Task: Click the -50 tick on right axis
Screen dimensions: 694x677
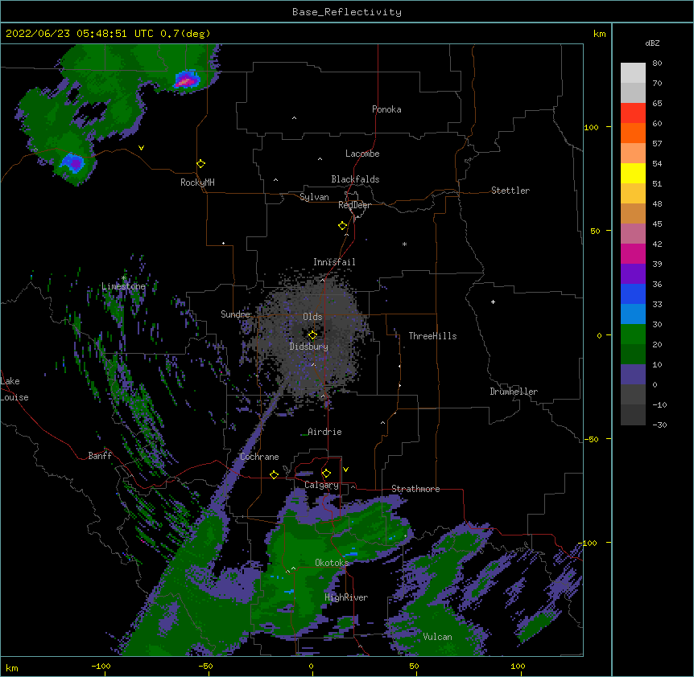Action: 591,439
